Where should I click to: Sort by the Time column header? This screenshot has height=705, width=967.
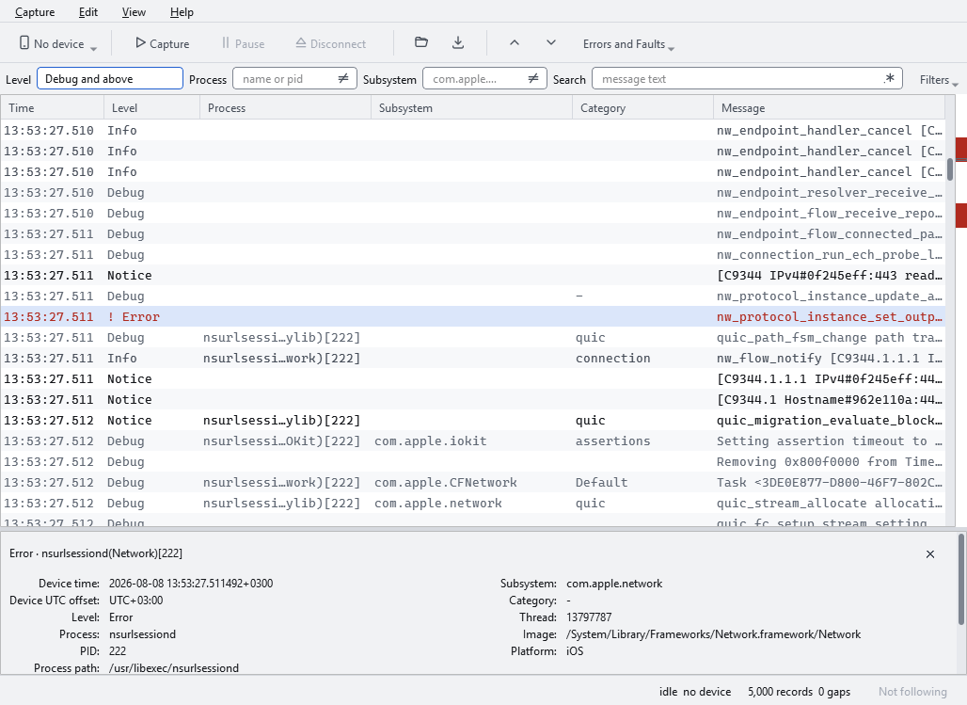(x=52, y=107)
